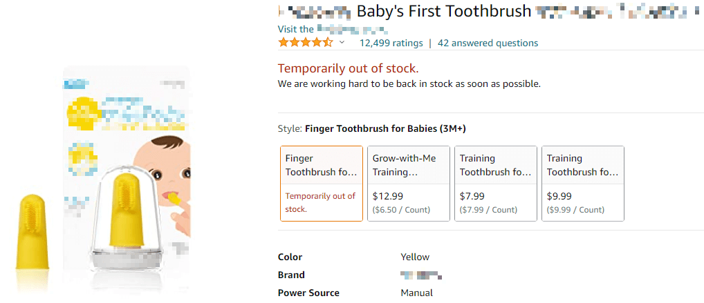Select the Training Toothbrush option priced $7.99
This screenshot has height=303, width=704.
coord(495,184)
